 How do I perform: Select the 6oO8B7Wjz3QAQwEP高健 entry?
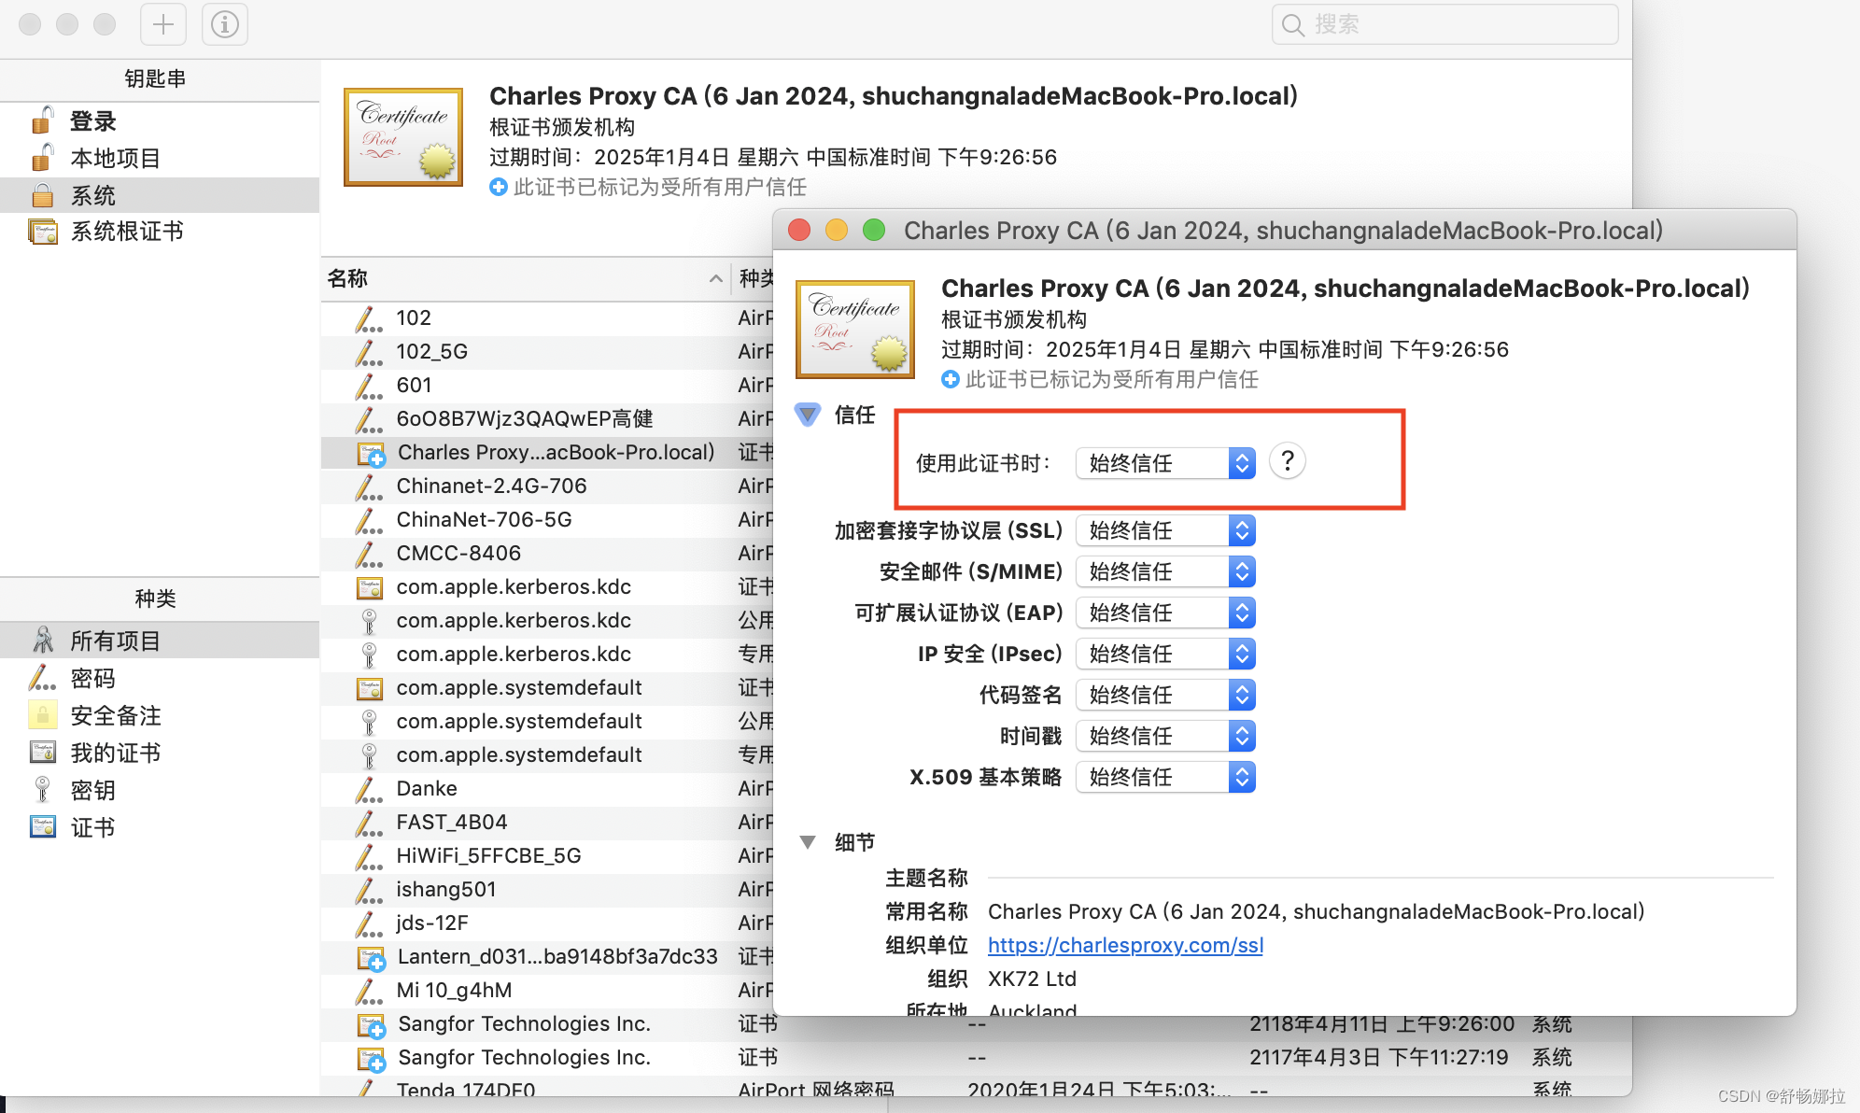click(x=546, y=418)
